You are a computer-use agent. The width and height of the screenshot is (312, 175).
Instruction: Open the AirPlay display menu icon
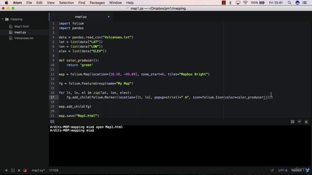pos(237,3)
